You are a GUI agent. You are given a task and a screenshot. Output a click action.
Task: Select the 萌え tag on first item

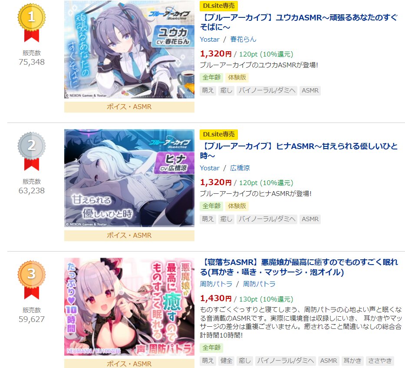tap(208, 90)
